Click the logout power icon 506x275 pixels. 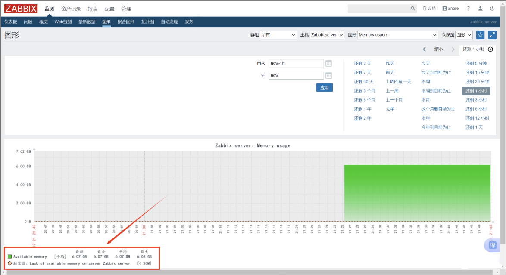(x=492, y=9)
